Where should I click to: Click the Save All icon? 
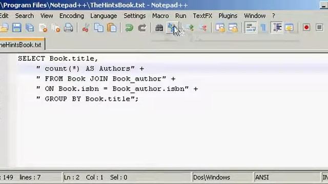(30, 28)
